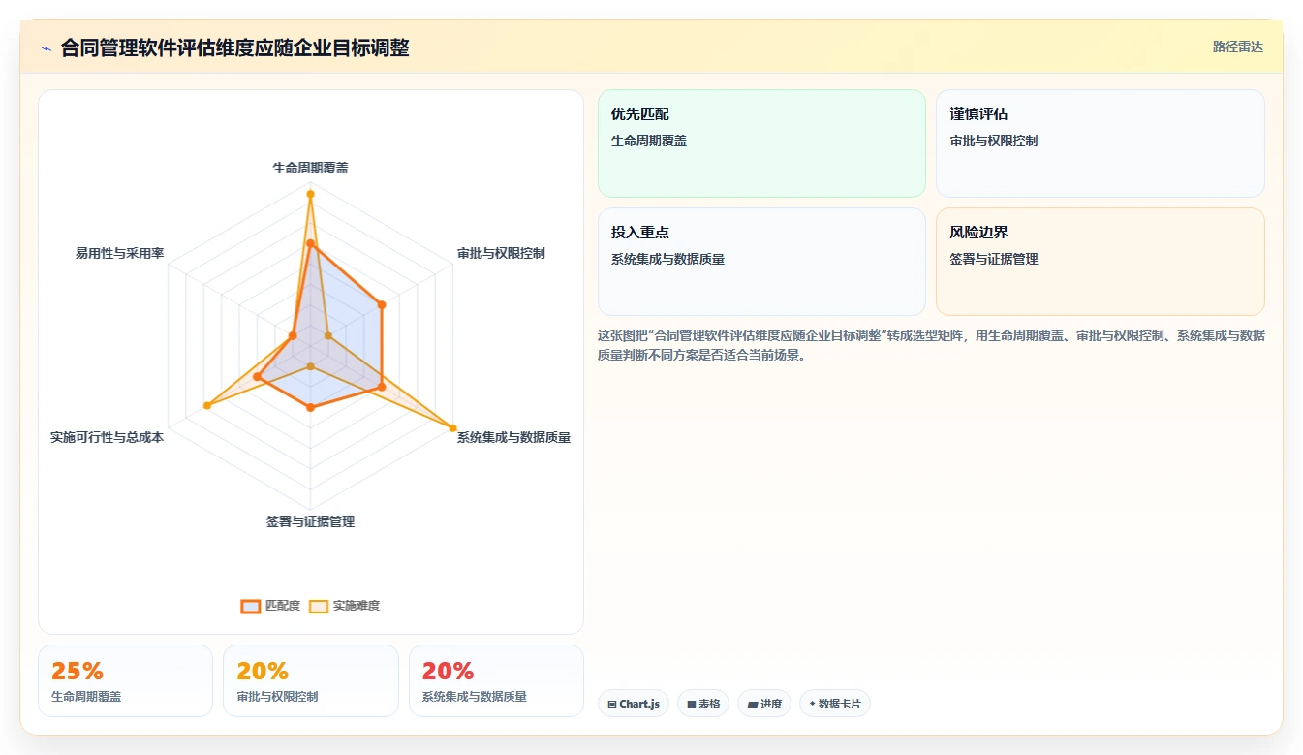Click 签署与证据管理 text in 风险边界 card
Viewport: 1303px width, 755px height.
tap(994, 259)
